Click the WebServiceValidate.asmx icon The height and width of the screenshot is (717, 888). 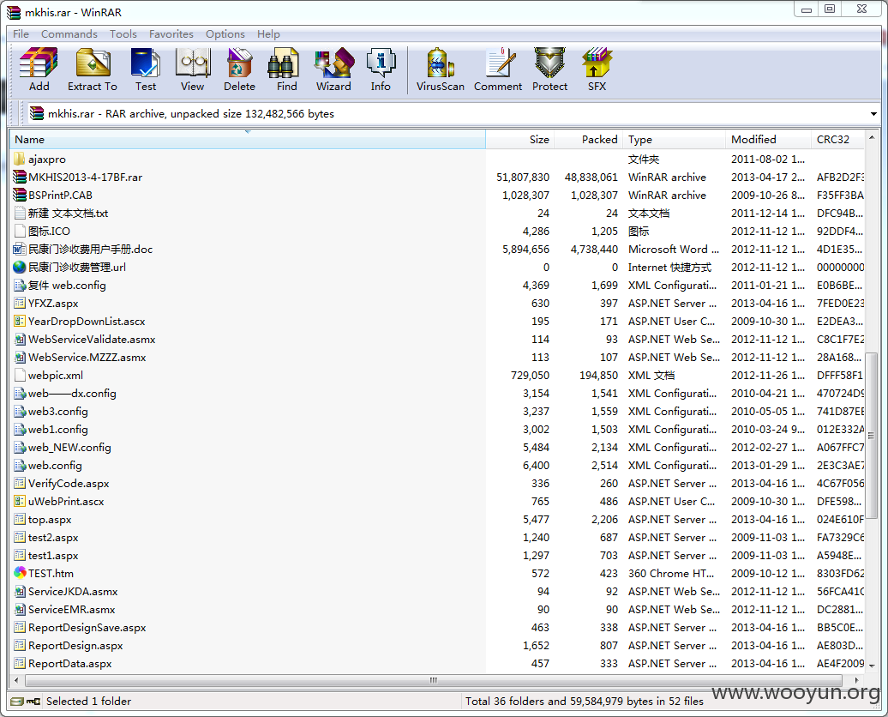point(19,339)
